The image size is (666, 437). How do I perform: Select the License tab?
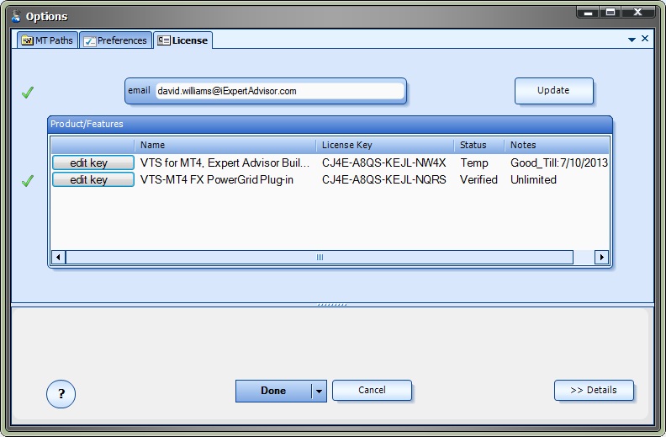tap(182, 40)
